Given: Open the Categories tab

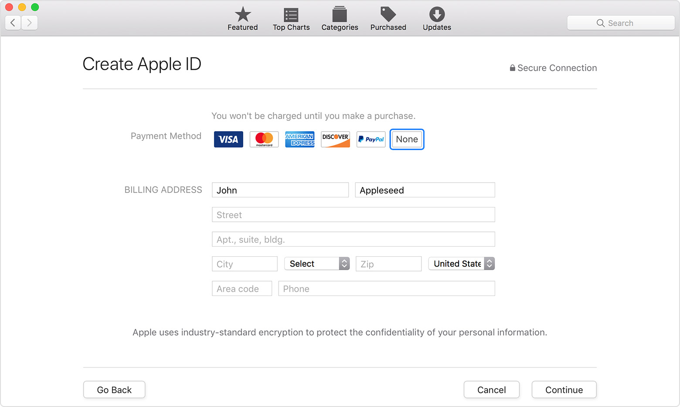Looking at the screenshot, I should pyautogui.click(x=340, y=19).
